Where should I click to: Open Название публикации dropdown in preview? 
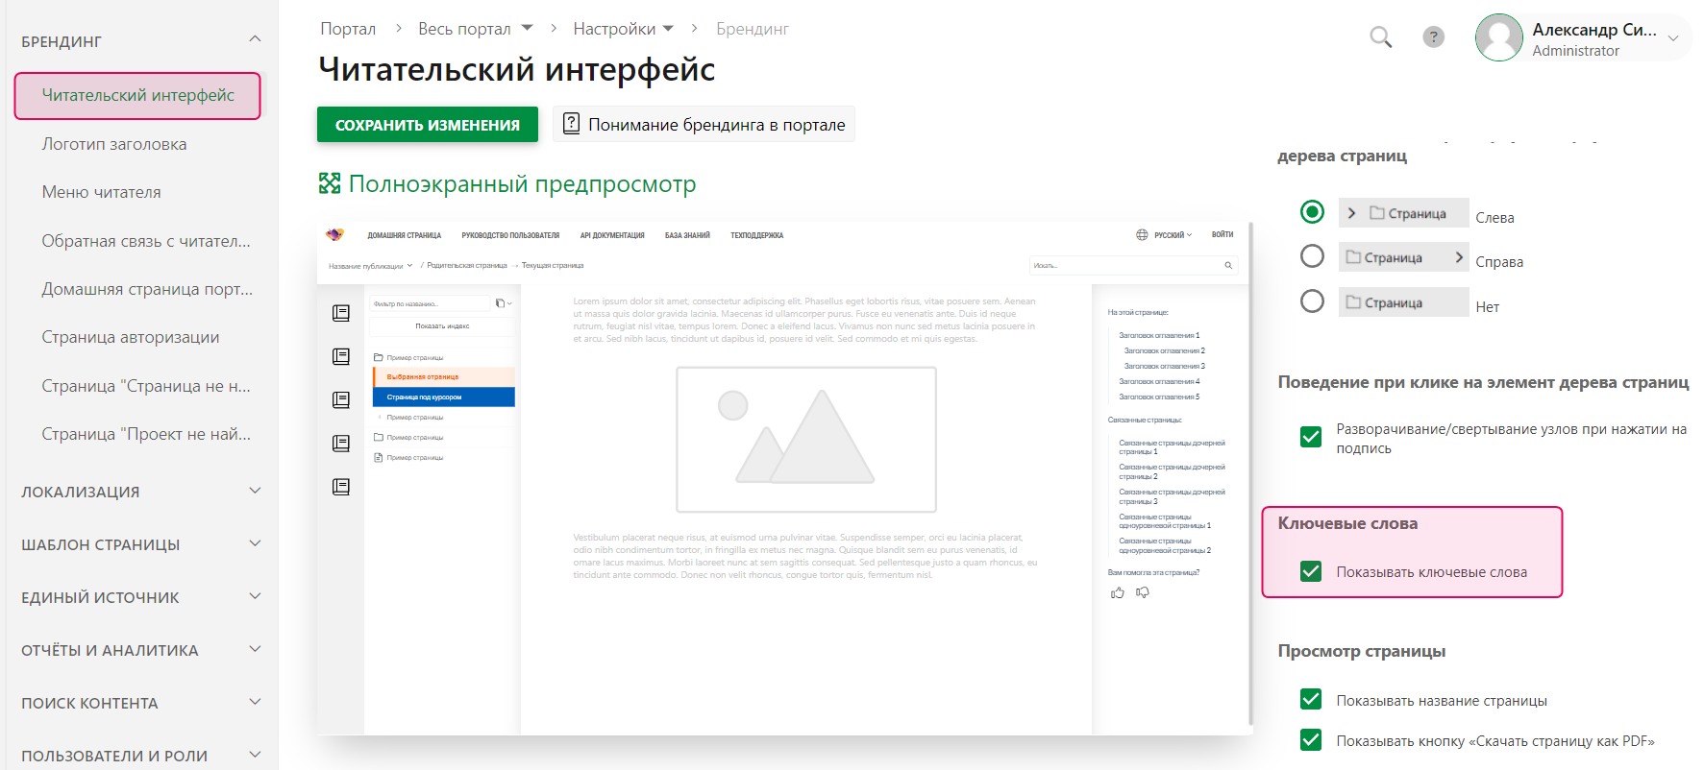tap(370, 266)
